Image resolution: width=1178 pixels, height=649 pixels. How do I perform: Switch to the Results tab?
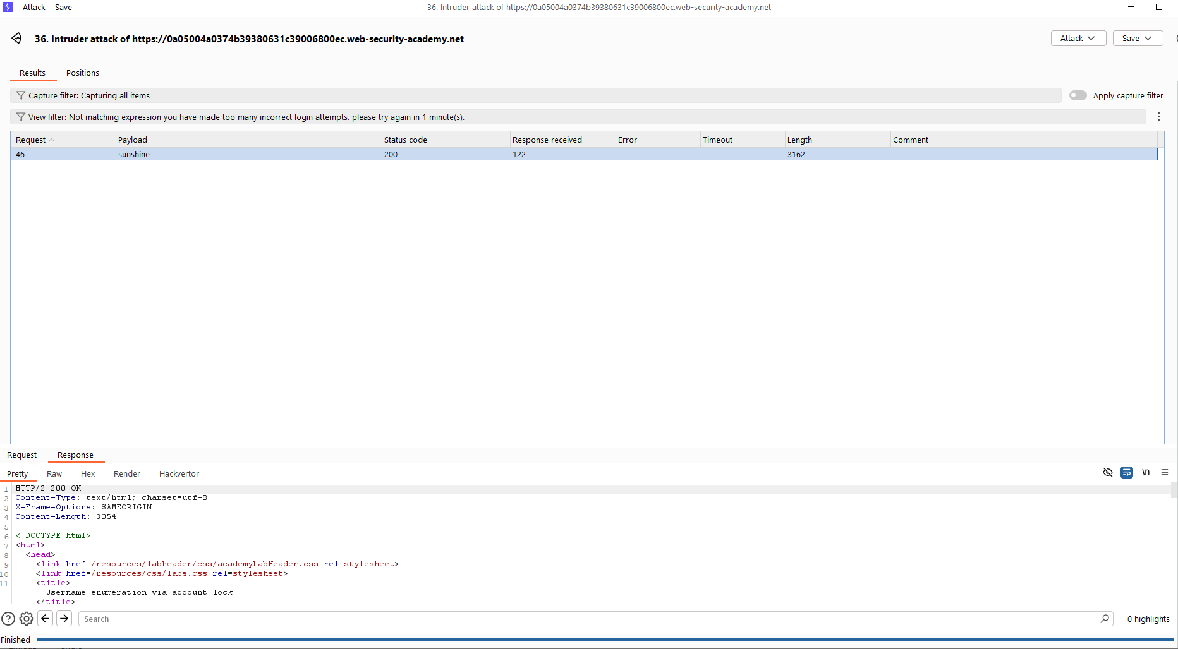[33, 73]
